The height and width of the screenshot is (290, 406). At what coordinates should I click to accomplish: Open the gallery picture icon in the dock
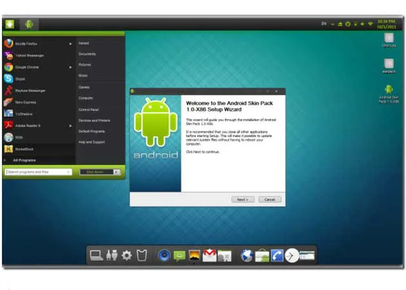pos(194,255)
